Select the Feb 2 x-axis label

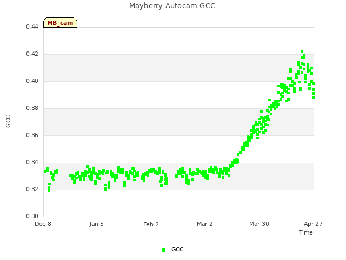pos(151,224)
